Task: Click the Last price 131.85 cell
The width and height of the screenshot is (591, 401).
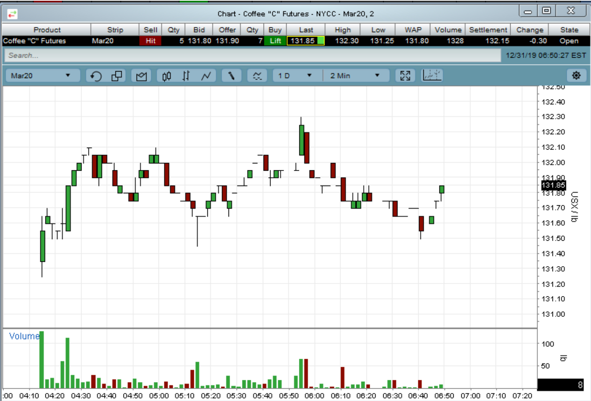Action: click(x=306, y=41)
